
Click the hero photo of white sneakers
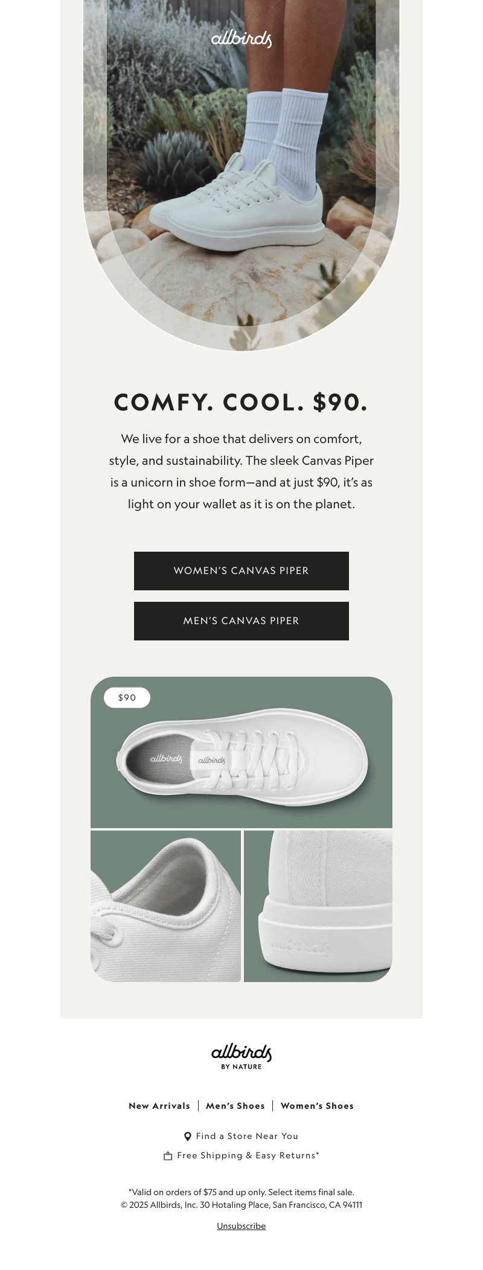coord(241,176)
